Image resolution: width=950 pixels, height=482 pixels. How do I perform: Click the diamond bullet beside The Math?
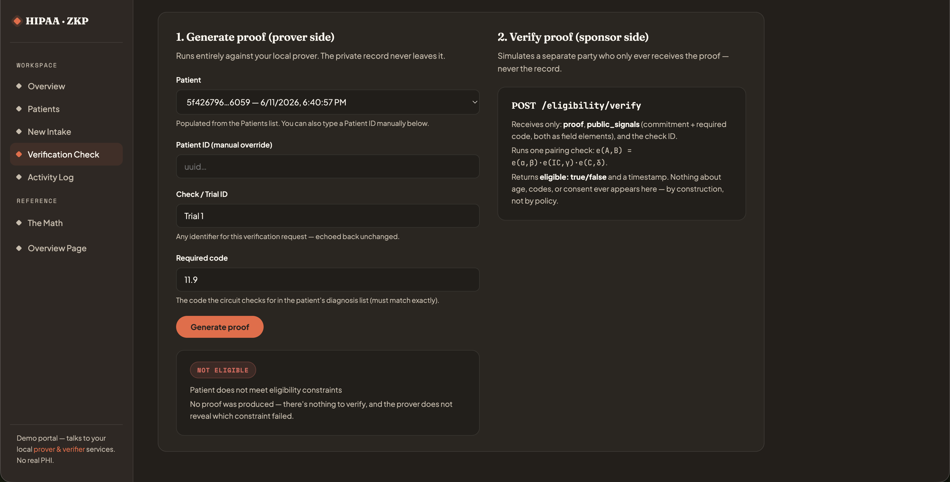pyautogui.click(x=19, y=223)
